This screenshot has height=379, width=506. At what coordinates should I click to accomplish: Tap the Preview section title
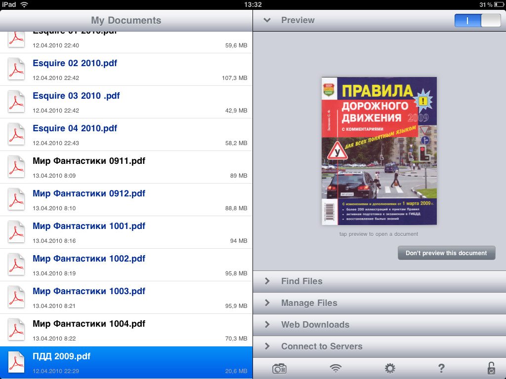[x=297, y=20]
